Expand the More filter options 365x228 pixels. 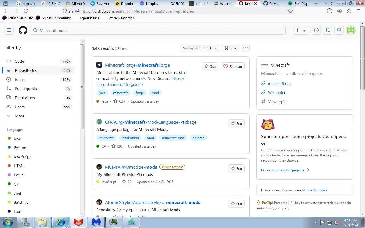point(39,116)
